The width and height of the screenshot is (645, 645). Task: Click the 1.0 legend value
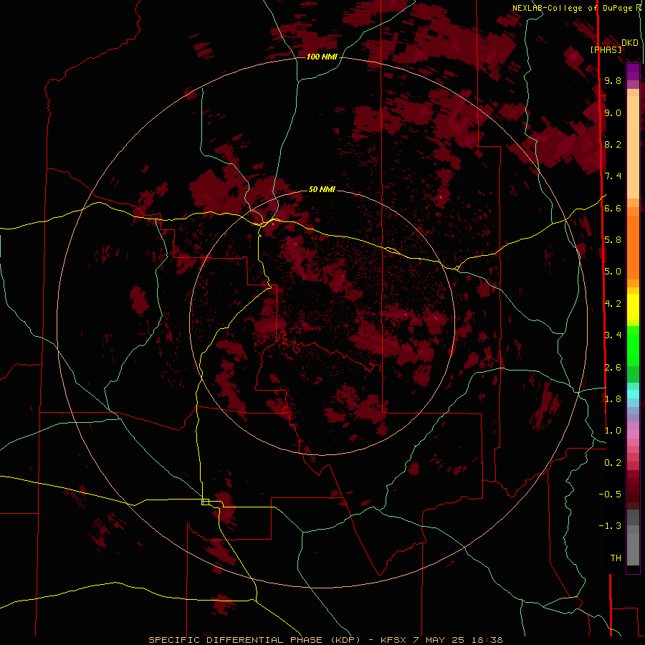(613, 431)
